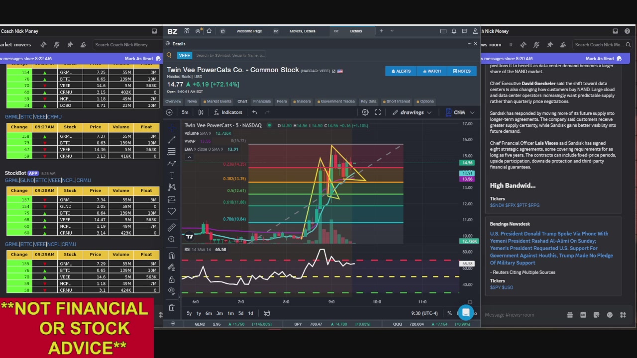Click the ALERTS button for VEEE
Image resolution: width=637 pixels, height=358 pixels.
401,71
